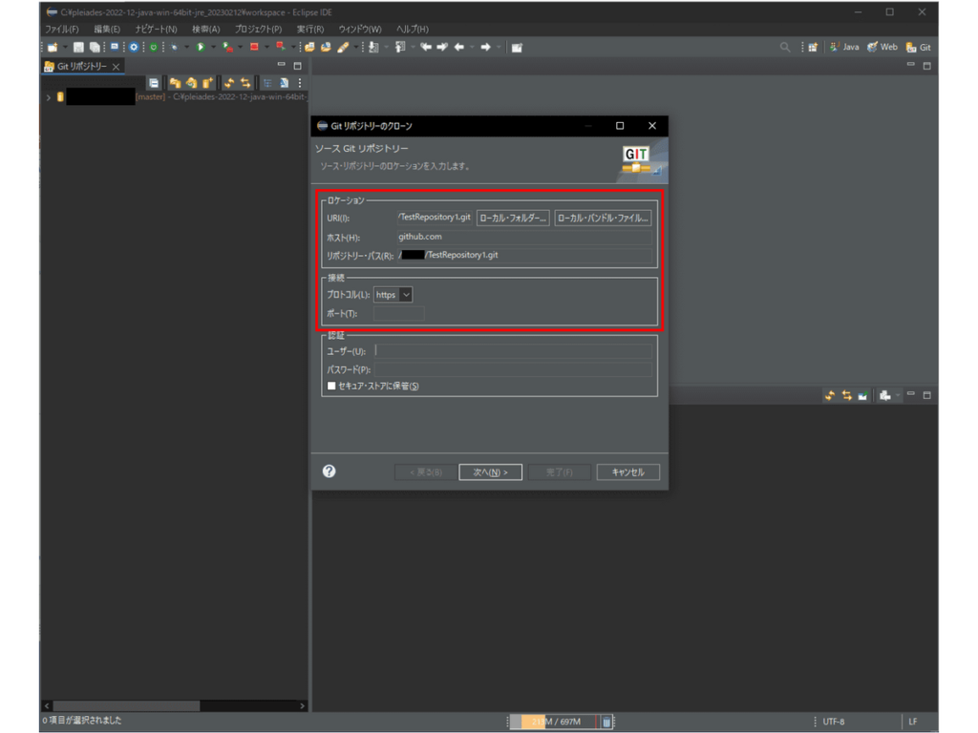Image resolution: width=978 pixels, height=733 pixels.
Task: Click the Save toolbar icon
Action: coord(78,48)
